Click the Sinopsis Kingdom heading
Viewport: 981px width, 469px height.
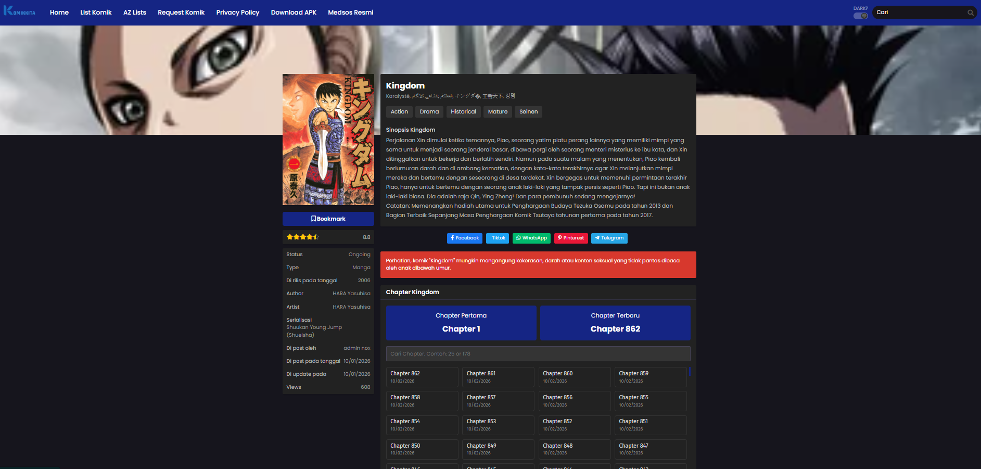pos(411,130)
